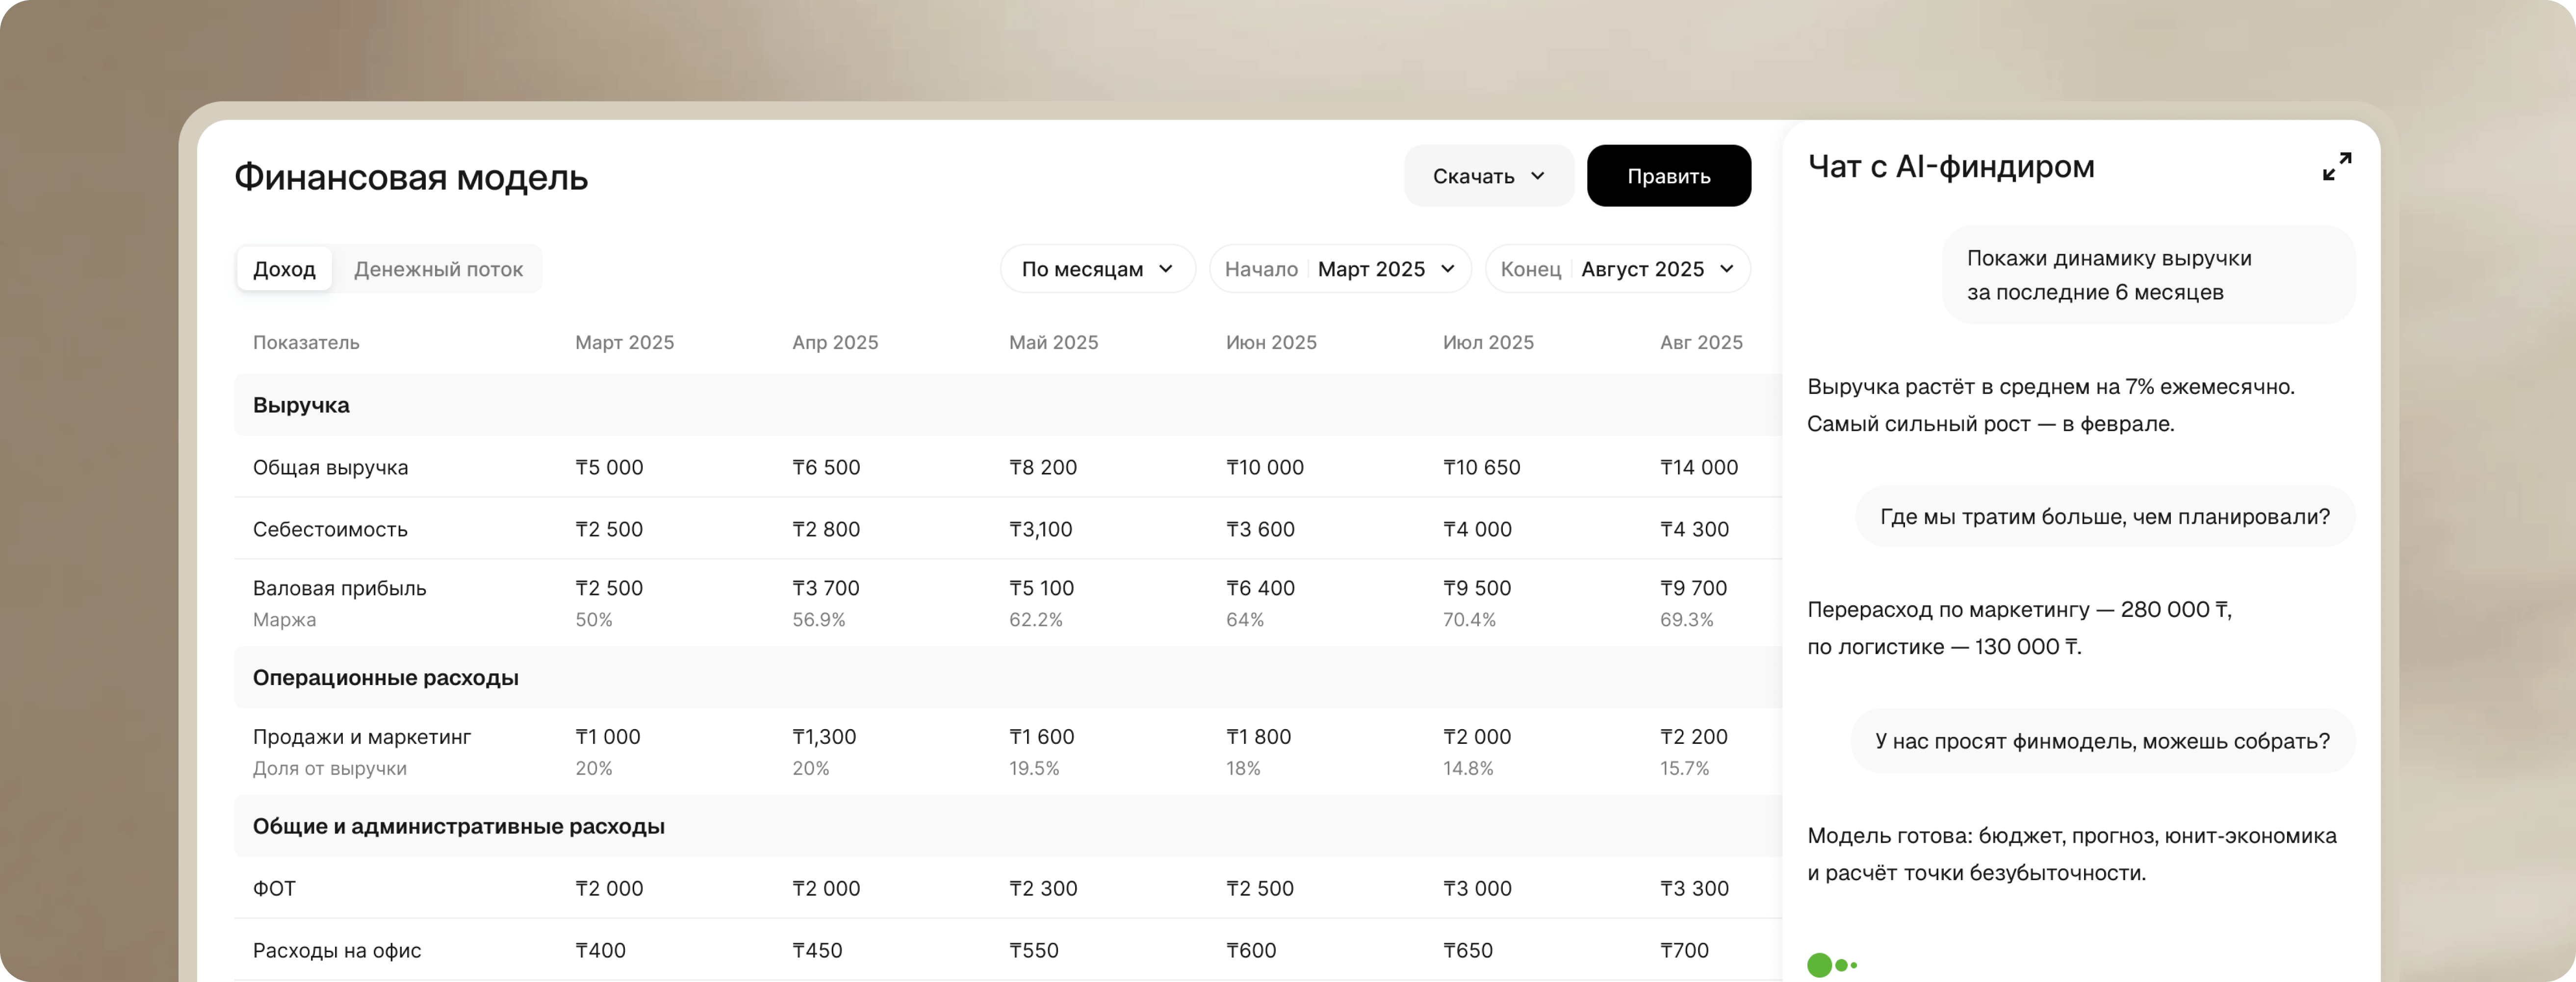Click the ₸6 500 revenue cell
This screenshot has height=982, width=2576.
826,467
